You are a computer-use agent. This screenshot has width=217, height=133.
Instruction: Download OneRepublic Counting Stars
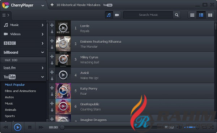point(52,110)
